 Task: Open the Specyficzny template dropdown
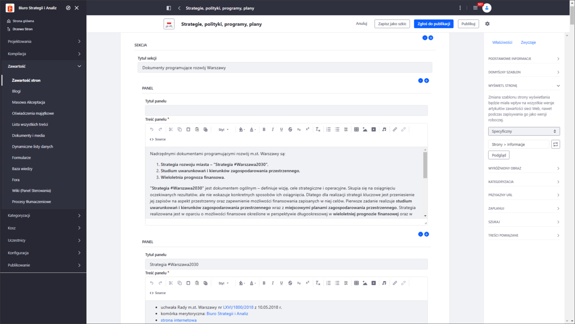pyautogui.click(x=524, y=131)
